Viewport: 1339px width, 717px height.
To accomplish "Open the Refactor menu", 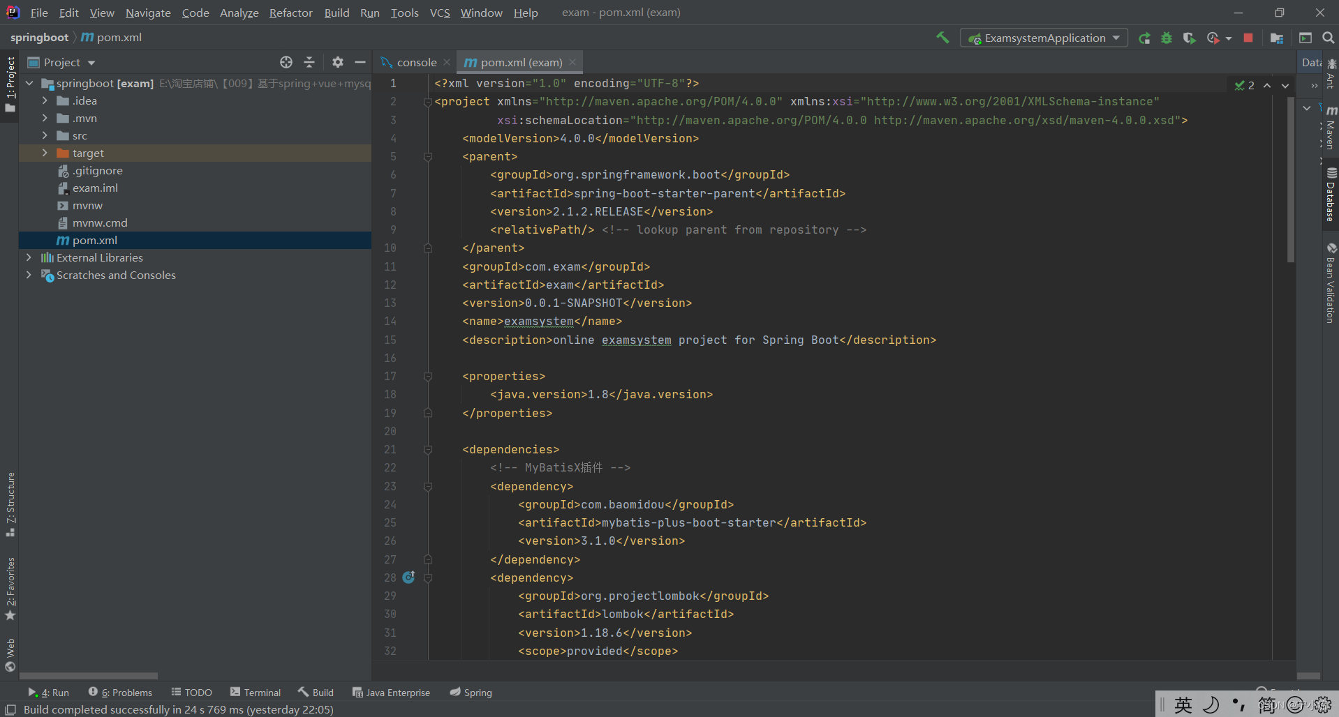I will [291, 13].
